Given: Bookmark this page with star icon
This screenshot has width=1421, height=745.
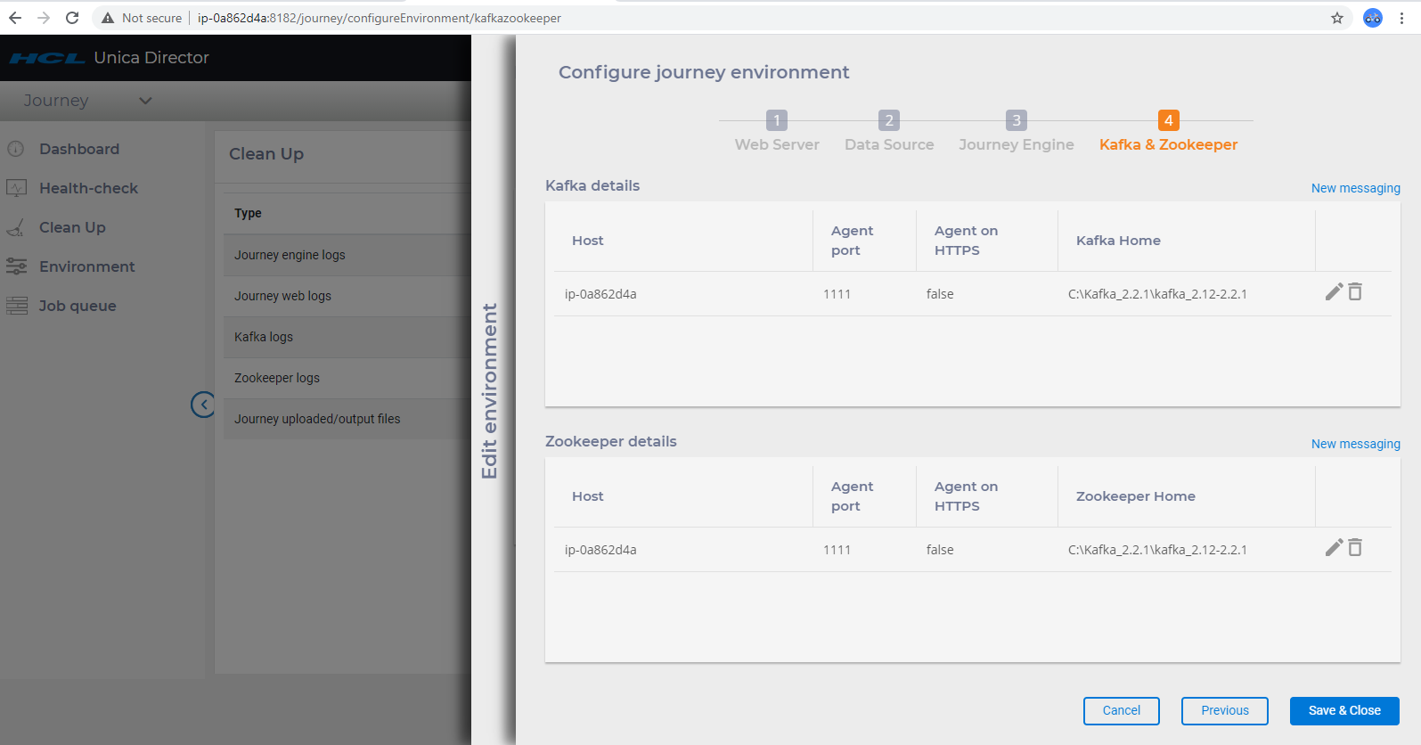Looking at the screenshot, I should (1337, 18).
